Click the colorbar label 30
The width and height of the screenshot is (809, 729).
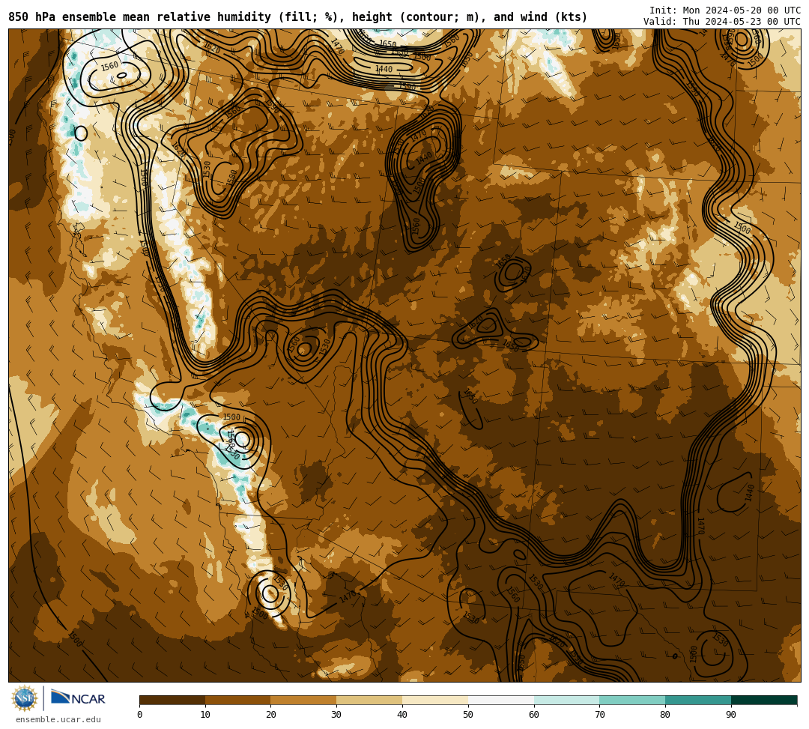point(336,715)
